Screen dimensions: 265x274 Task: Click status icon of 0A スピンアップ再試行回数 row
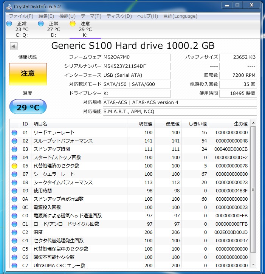(x=14, y=199)
